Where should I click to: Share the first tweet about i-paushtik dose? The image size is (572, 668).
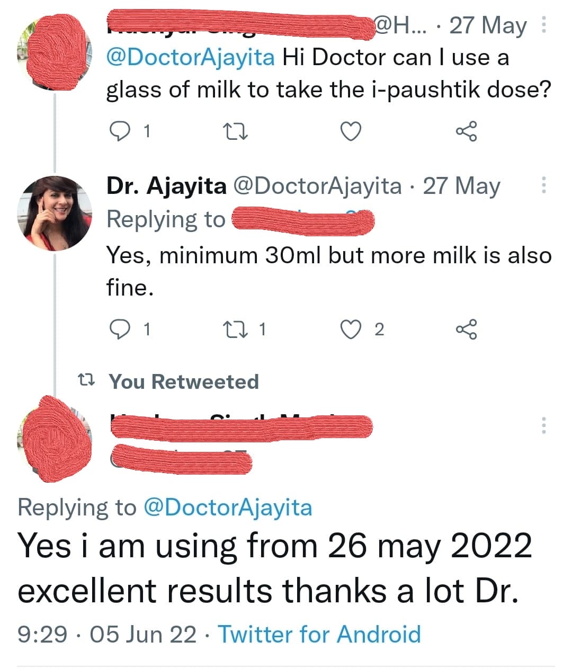(466, 131)
